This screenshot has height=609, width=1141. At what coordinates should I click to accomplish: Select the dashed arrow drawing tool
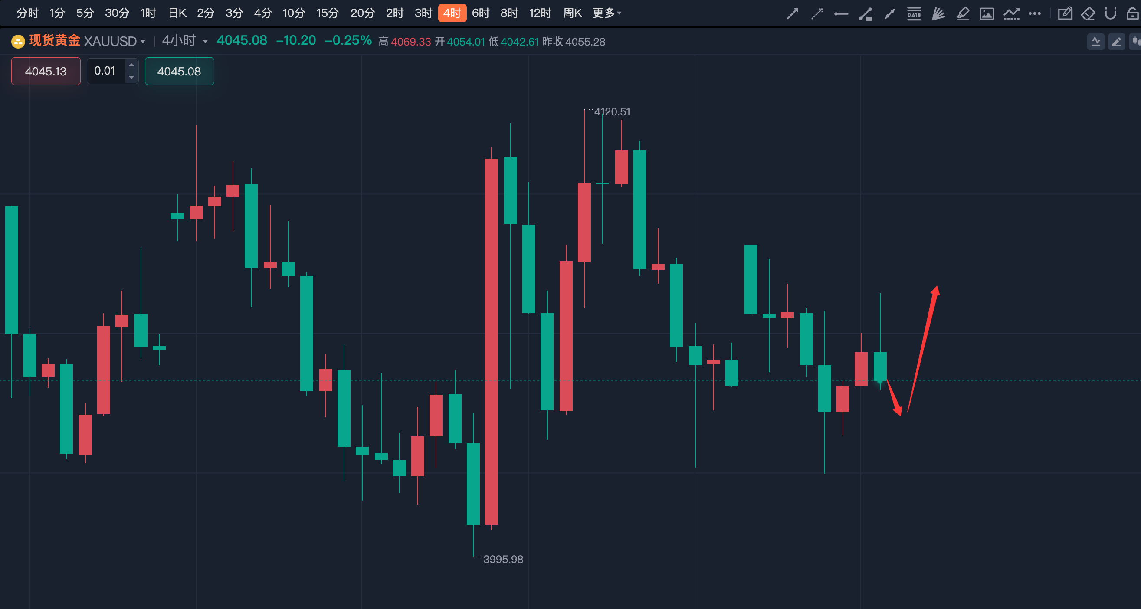(x=817, y=13)
